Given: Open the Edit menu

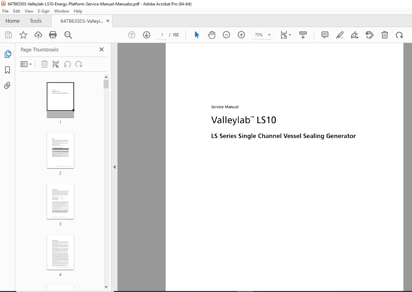Looking at the screenshot, I should click(x=17, y=11).
